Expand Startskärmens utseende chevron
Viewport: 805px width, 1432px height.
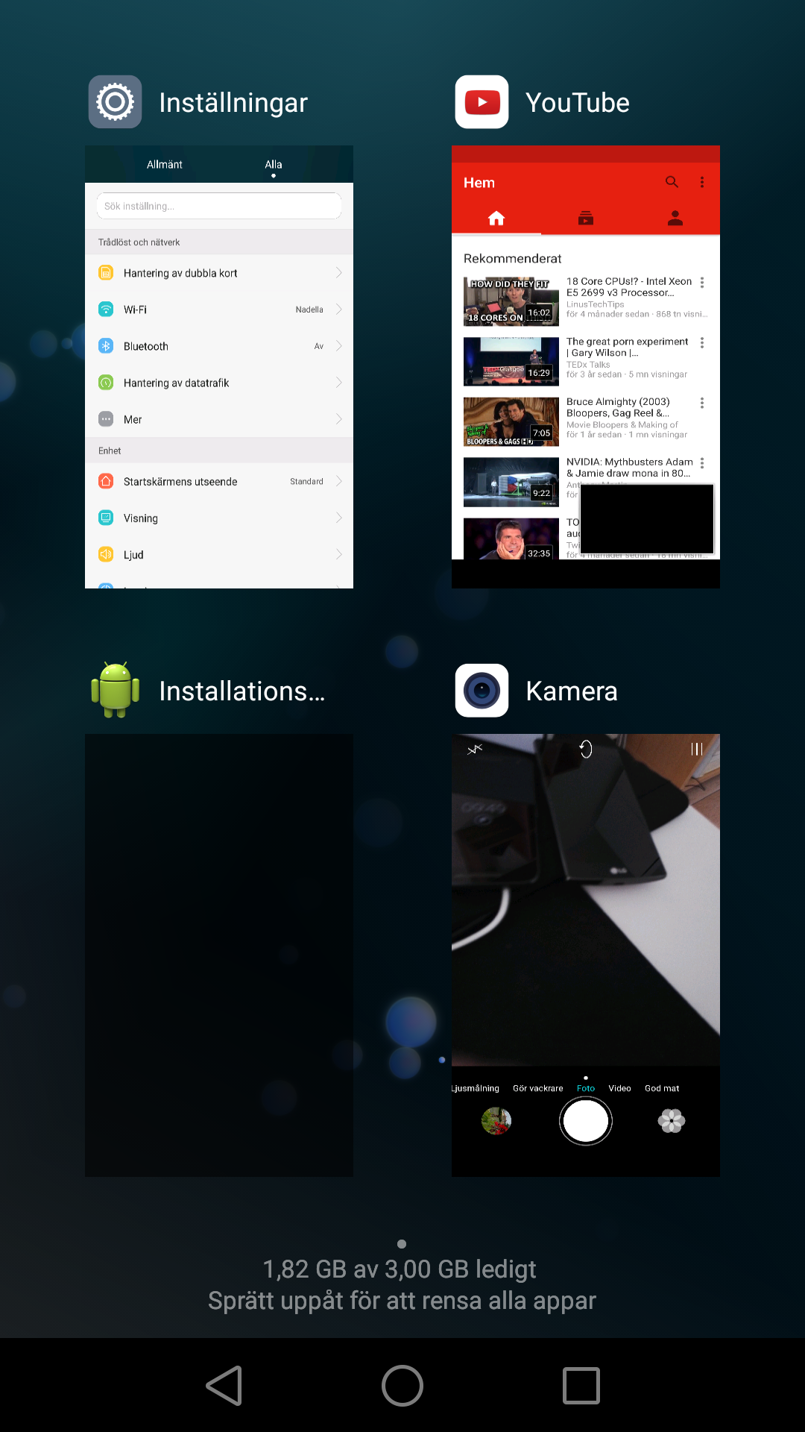coord(338,481)
